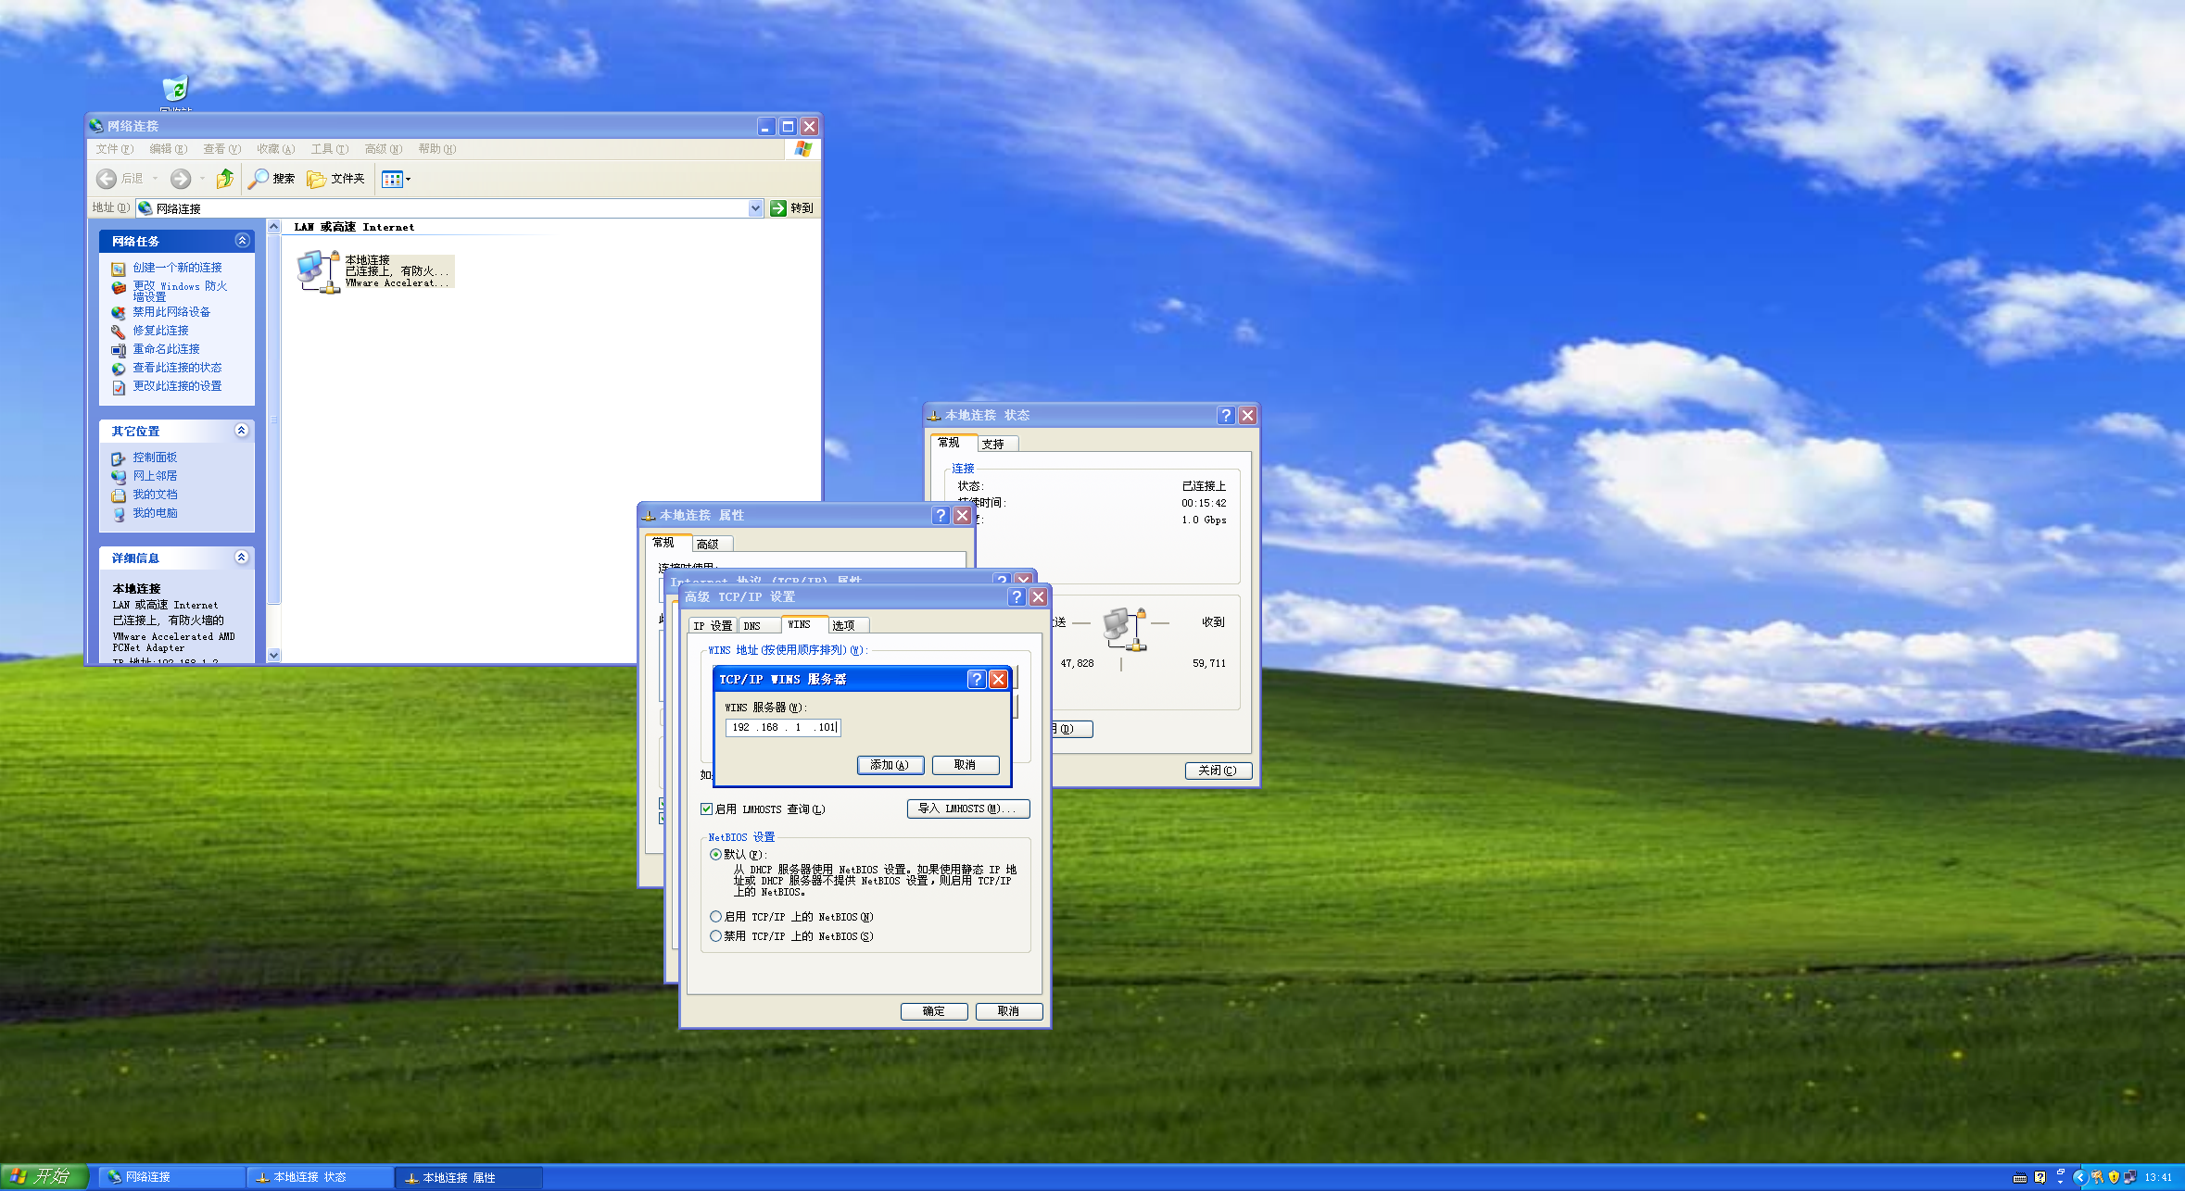Image resolution: width=2185 pixels, height=1191 pixels.
Task: Click the 添加 button
Action: (x=890, y=765)
